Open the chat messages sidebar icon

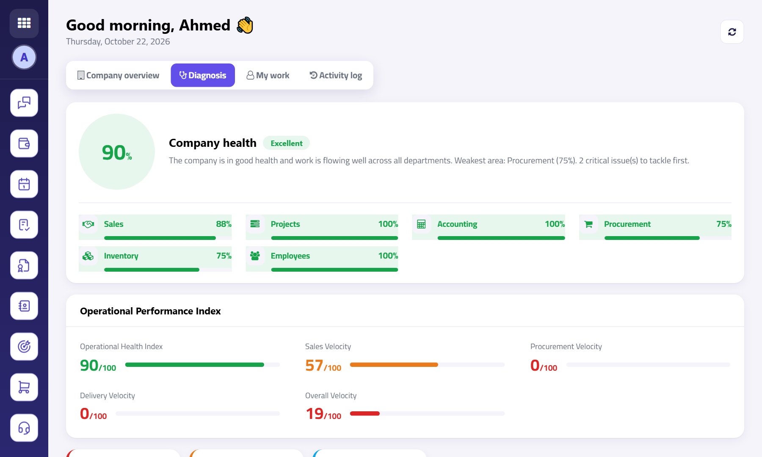click(x=24, y=103)
